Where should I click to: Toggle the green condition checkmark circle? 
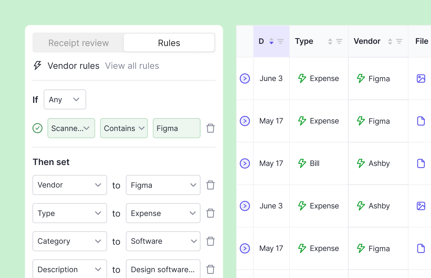pyautogui.click(x=37, y=128)
